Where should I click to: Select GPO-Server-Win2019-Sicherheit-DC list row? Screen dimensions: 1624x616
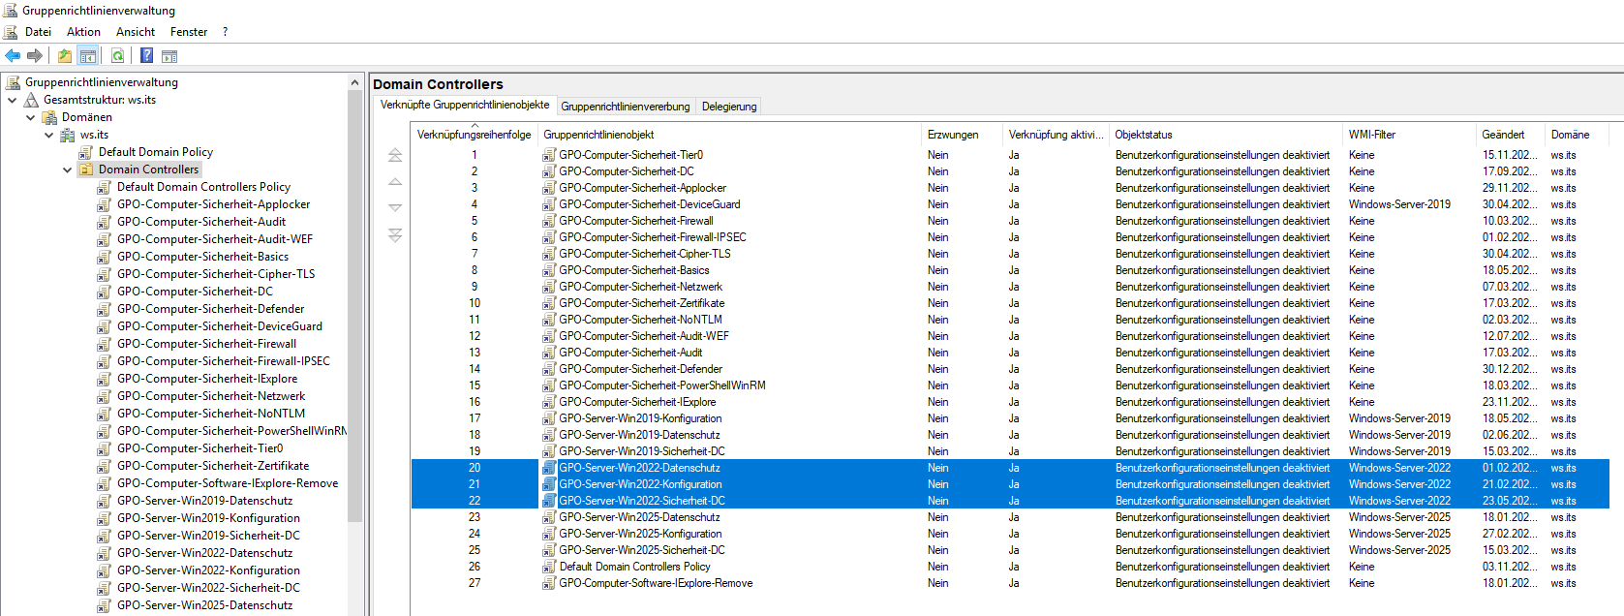pos(1010,451)
